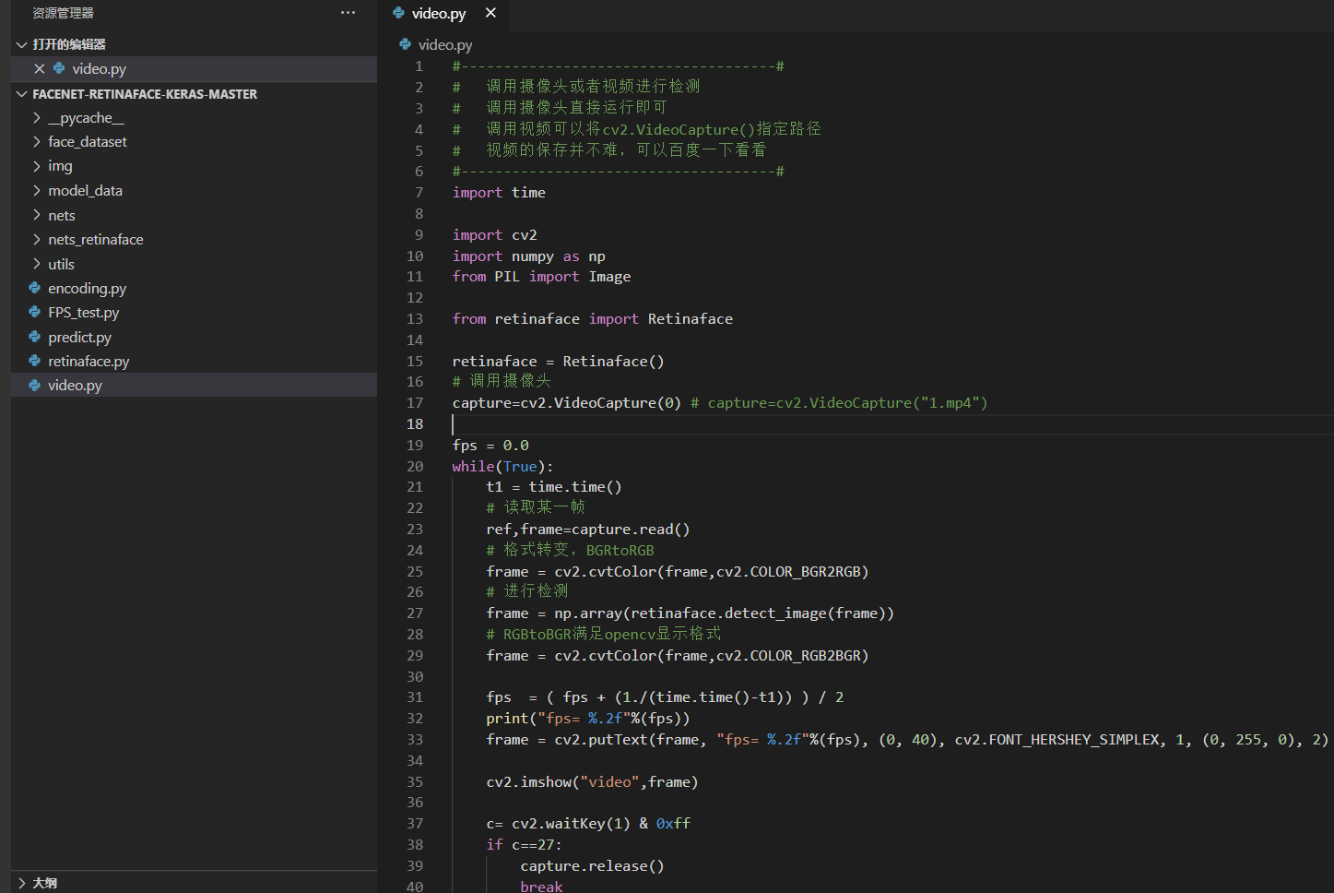This screenshot has height=893, width=1334.
Task: Click Python icon beside video.py in tree
Action: 34,385
